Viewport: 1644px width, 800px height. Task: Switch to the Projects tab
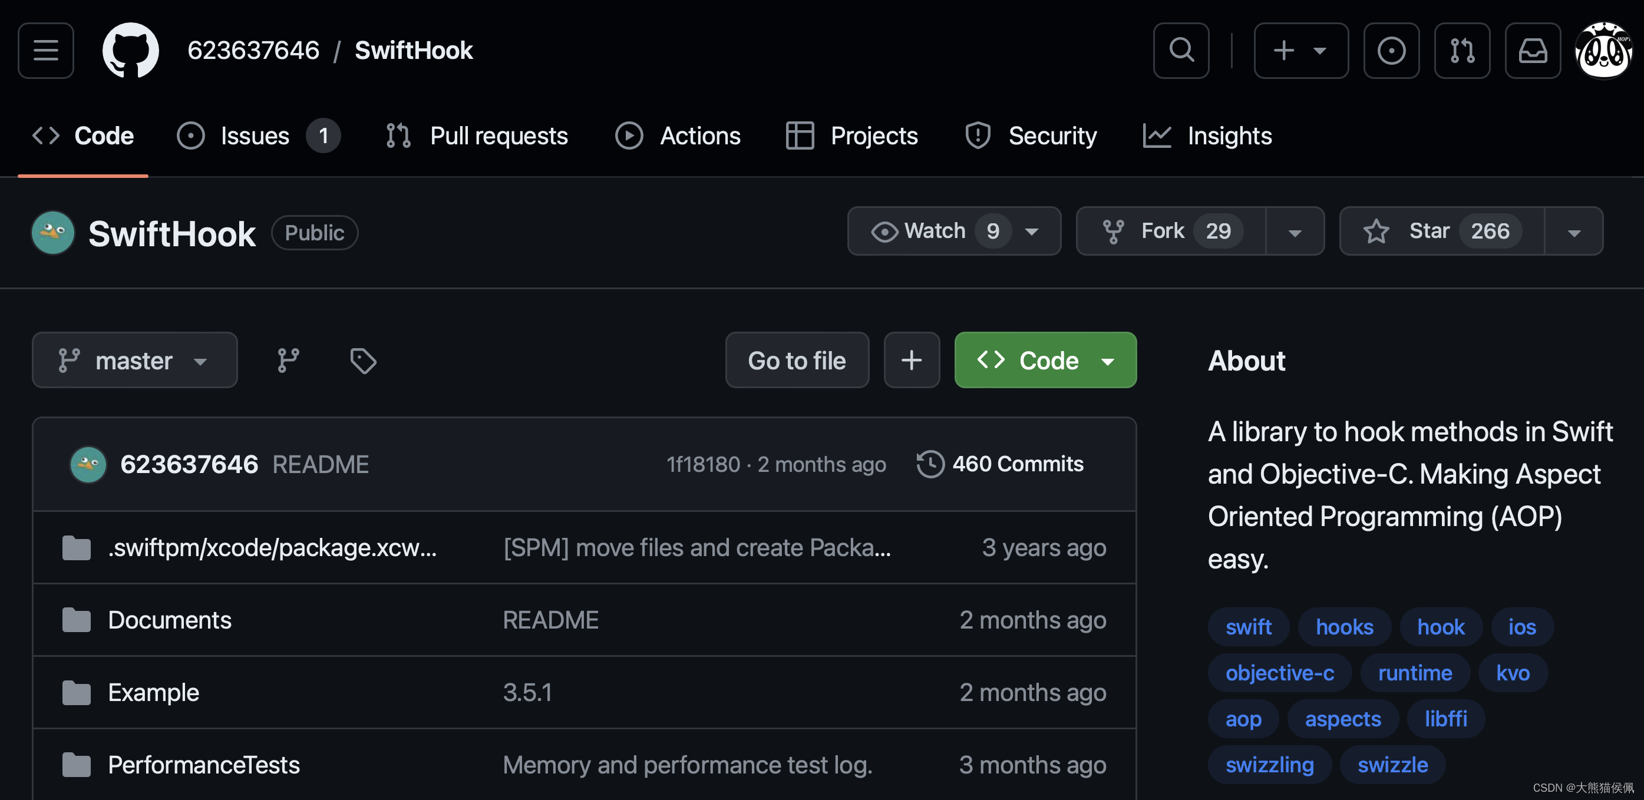point(852,136)
